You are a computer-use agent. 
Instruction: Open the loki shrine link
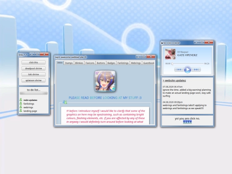pos(34,74)
